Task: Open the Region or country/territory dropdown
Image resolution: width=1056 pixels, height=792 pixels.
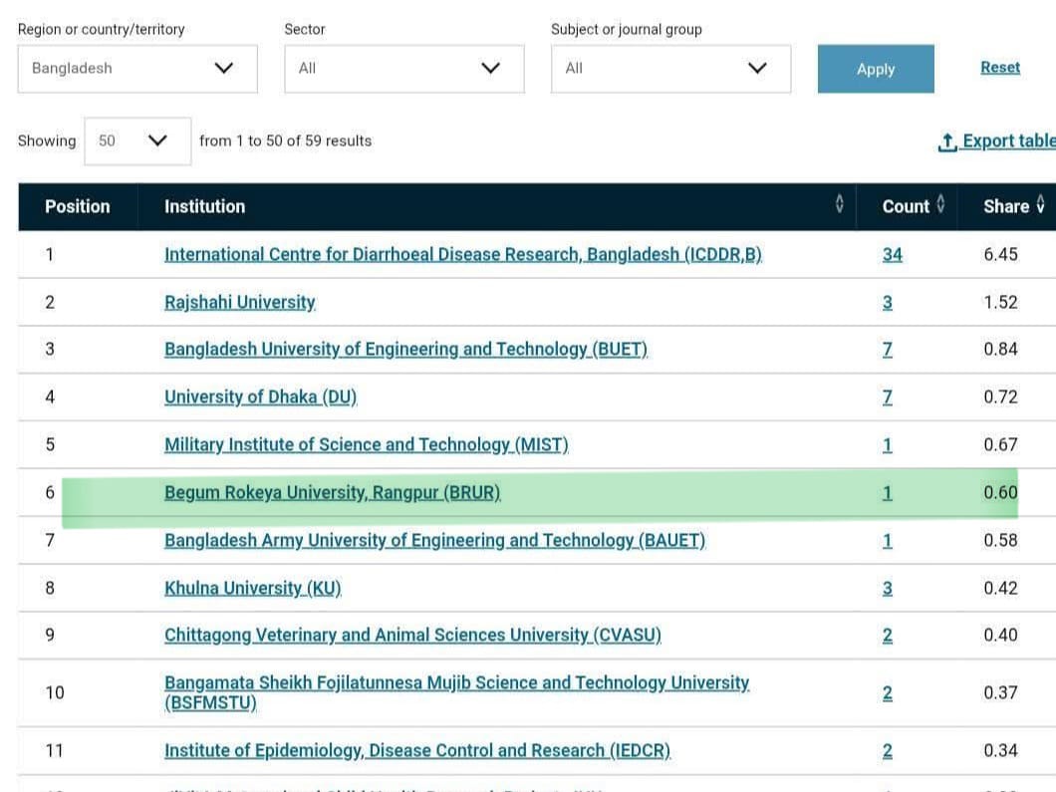Action: click(137, 69)
